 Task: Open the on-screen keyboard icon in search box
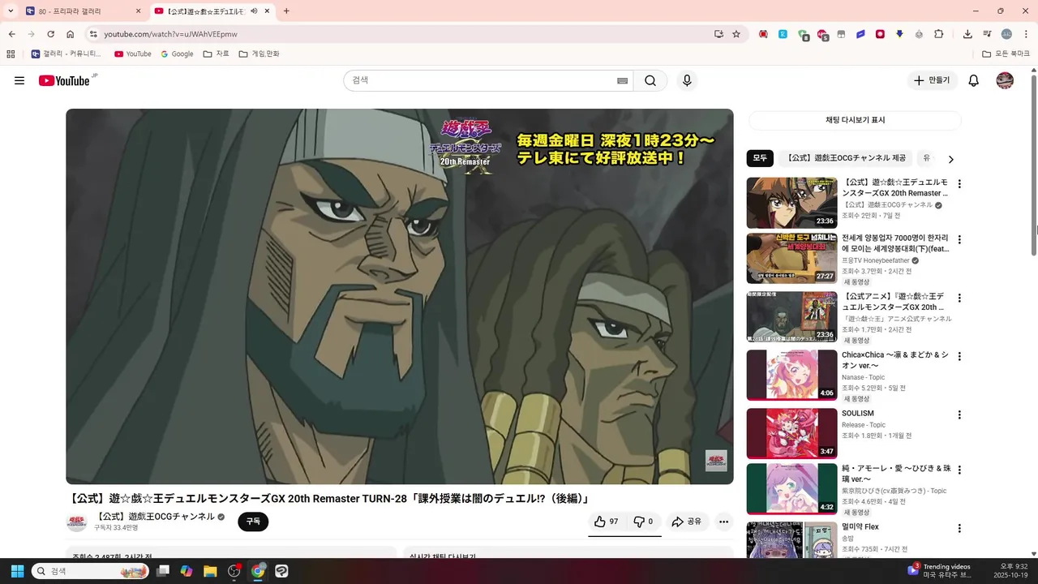click(x=622, y=80)
